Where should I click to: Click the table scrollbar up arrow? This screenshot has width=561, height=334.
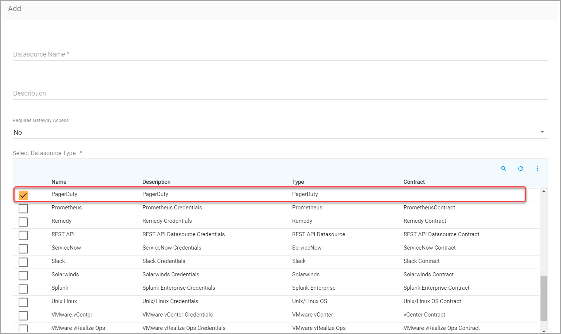(543, 191)
